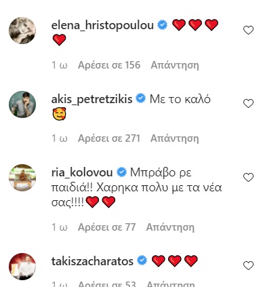Like takiszacharatos's comment with the heart icon

[x=248, y=265]
